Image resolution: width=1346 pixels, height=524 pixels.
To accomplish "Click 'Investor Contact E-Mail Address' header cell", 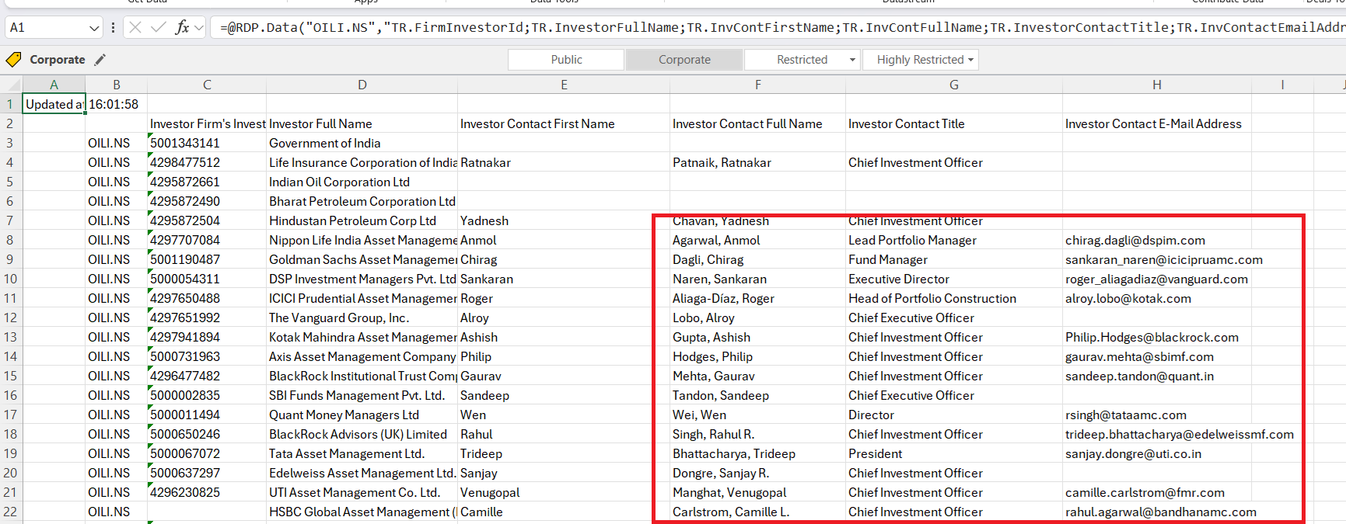I will click(x=1157, y=123).
